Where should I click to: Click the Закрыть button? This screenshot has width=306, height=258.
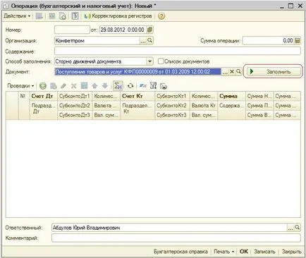pos(291,252)
